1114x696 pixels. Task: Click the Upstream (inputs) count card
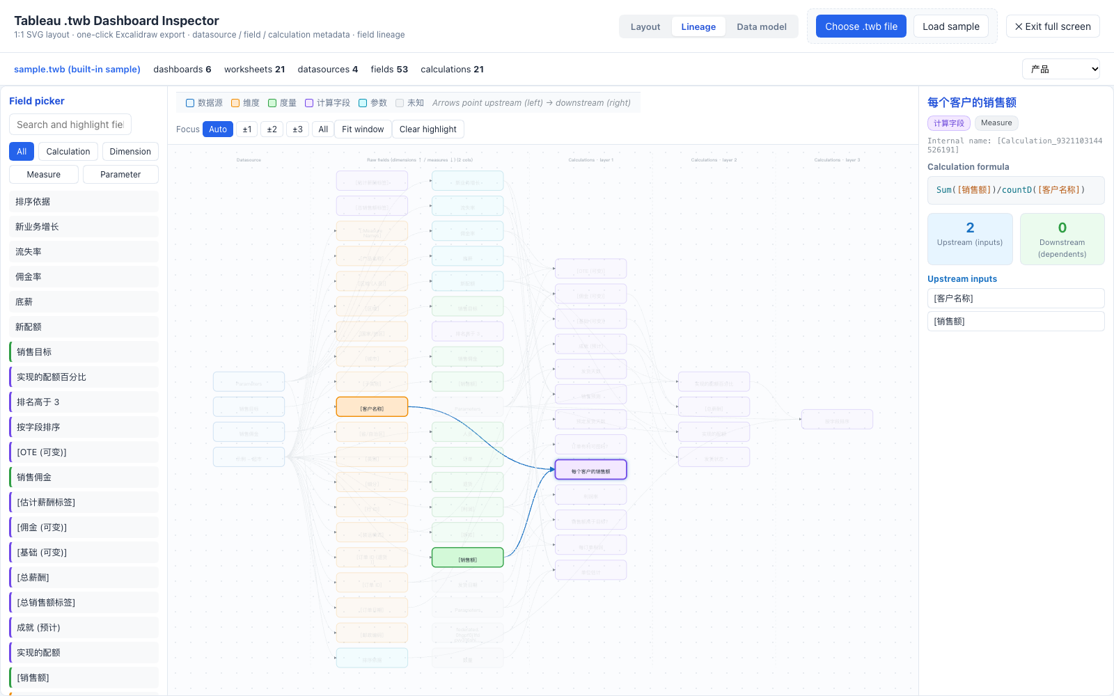click(970, 239)
